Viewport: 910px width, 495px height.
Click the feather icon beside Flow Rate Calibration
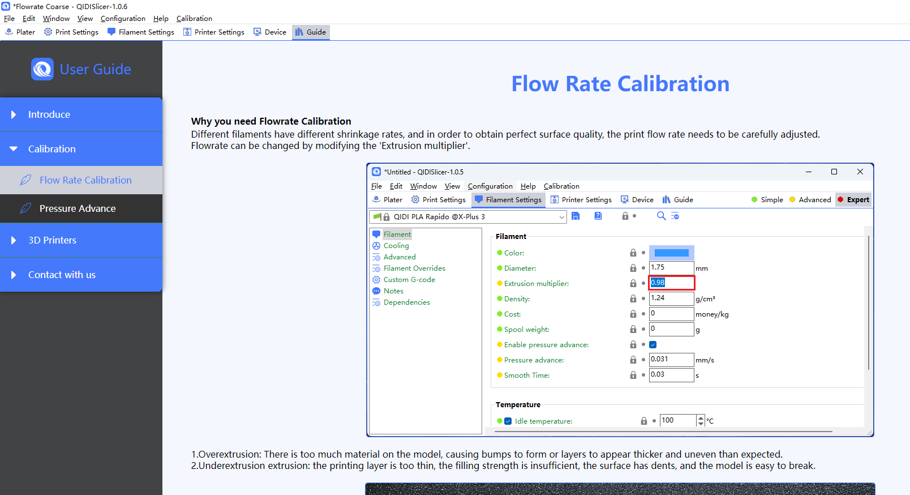pyautogui.click(x=25, y=180)
